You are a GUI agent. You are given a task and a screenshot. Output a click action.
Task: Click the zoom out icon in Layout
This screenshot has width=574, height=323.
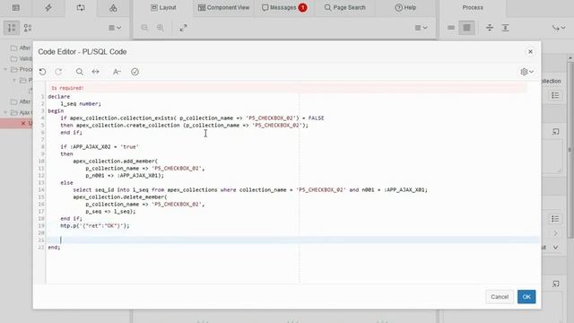click(x=144, y=28)
